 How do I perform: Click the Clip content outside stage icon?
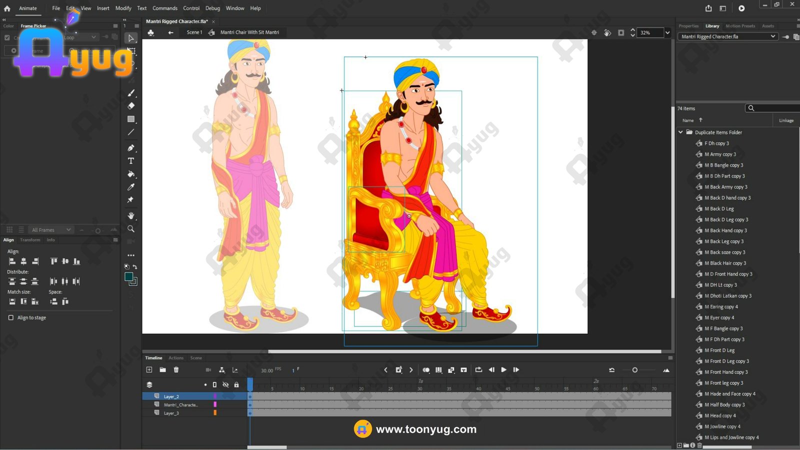pyautogui.click(x=621, y=32)
